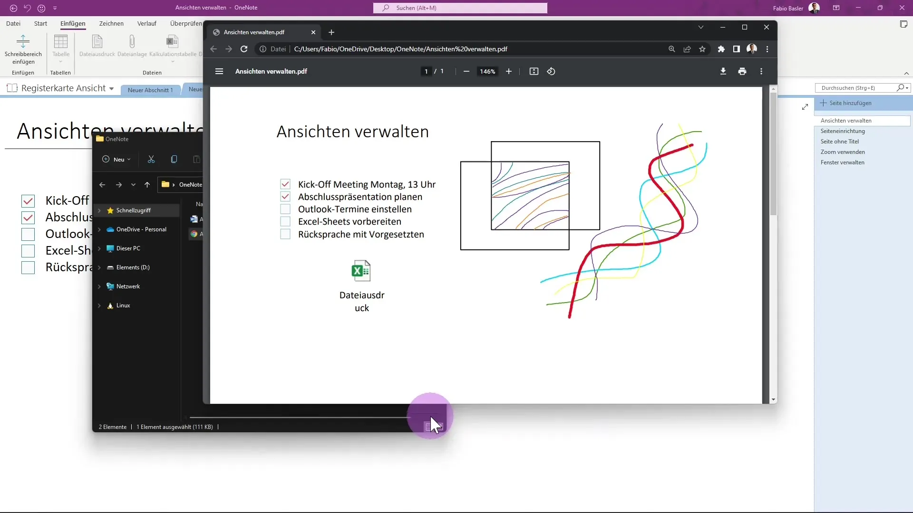This screenshot has height=513, width=913.
Task: Reload the browser page
Action: [x=244, y=49]
